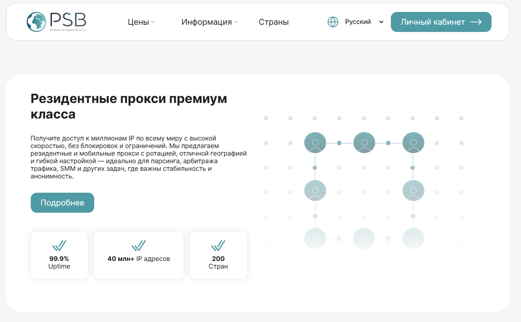Image resolution: width=521 pixels, height=322 pixels.
Task: Click the Информация item in the navbar
Action: pos(207,22)
